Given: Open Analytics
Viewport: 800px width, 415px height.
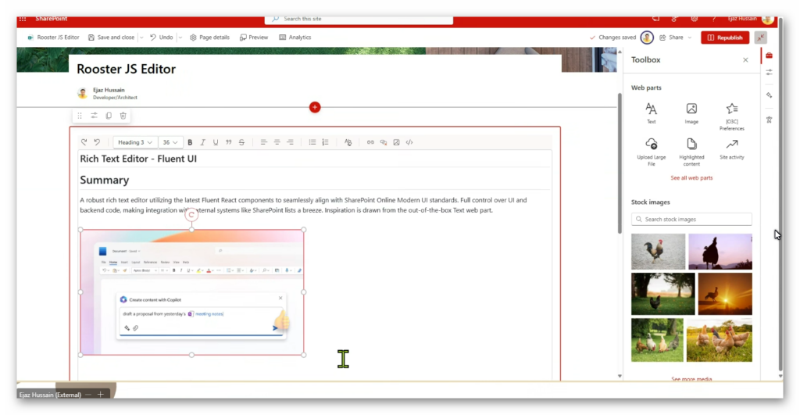Looking at the screenshot, I should [295, 38].
